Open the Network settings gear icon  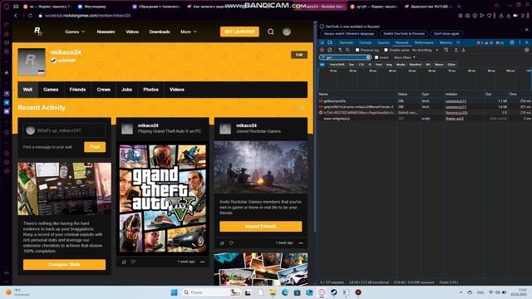pos(526,50)
